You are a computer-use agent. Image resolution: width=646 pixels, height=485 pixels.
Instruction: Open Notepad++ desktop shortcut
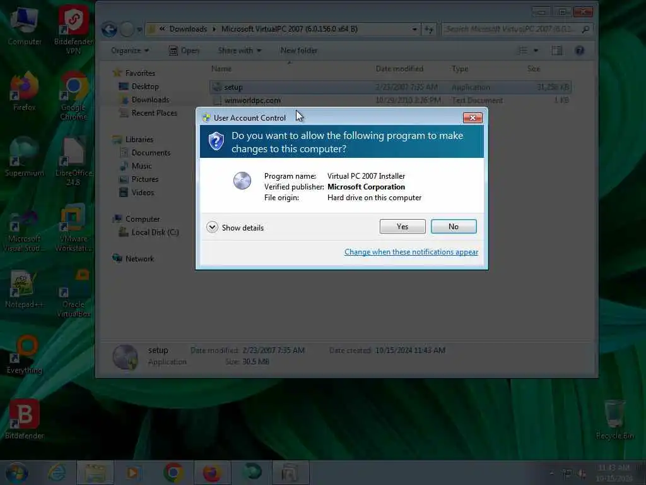pyautogui.click(x=24, y=289)
